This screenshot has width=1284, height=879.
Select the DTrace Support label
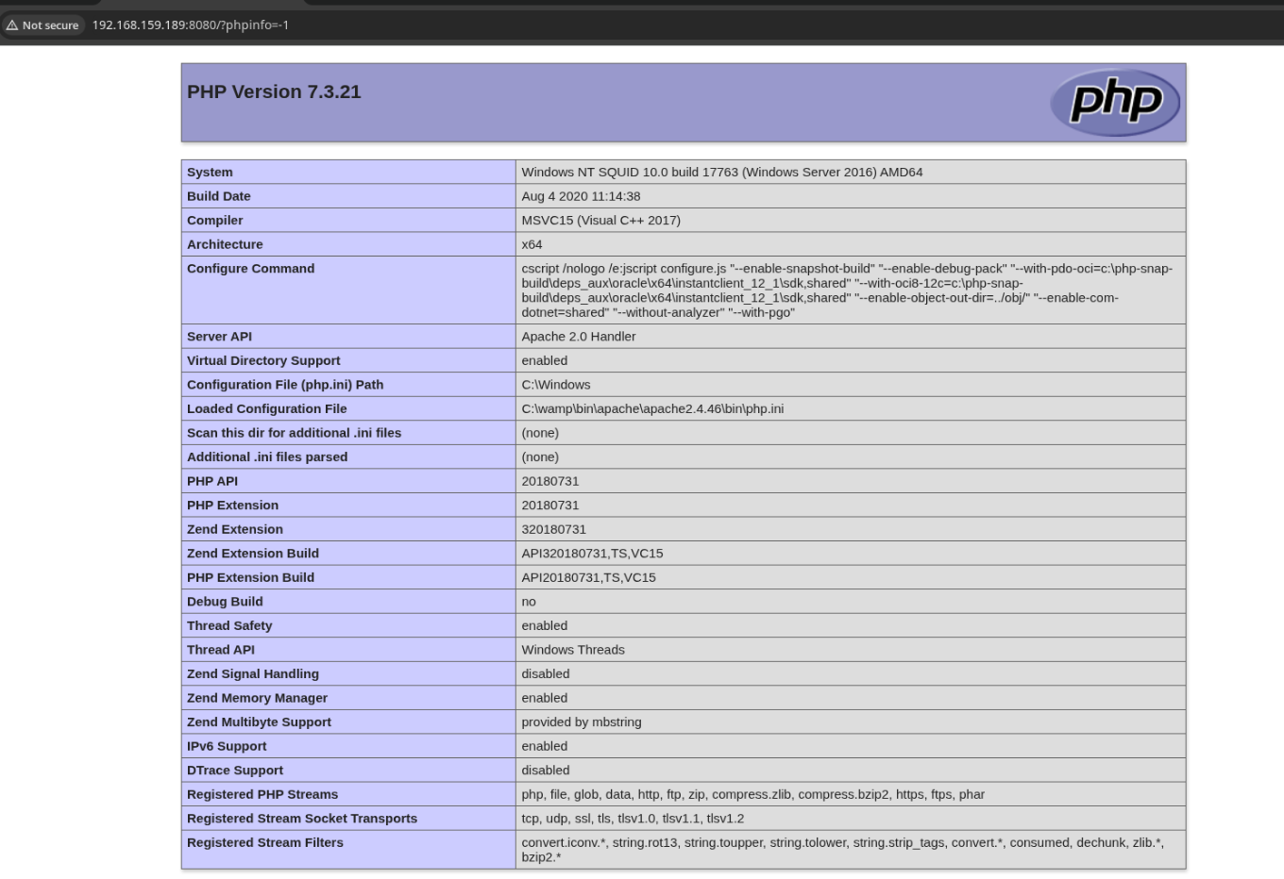coord(235,771)
